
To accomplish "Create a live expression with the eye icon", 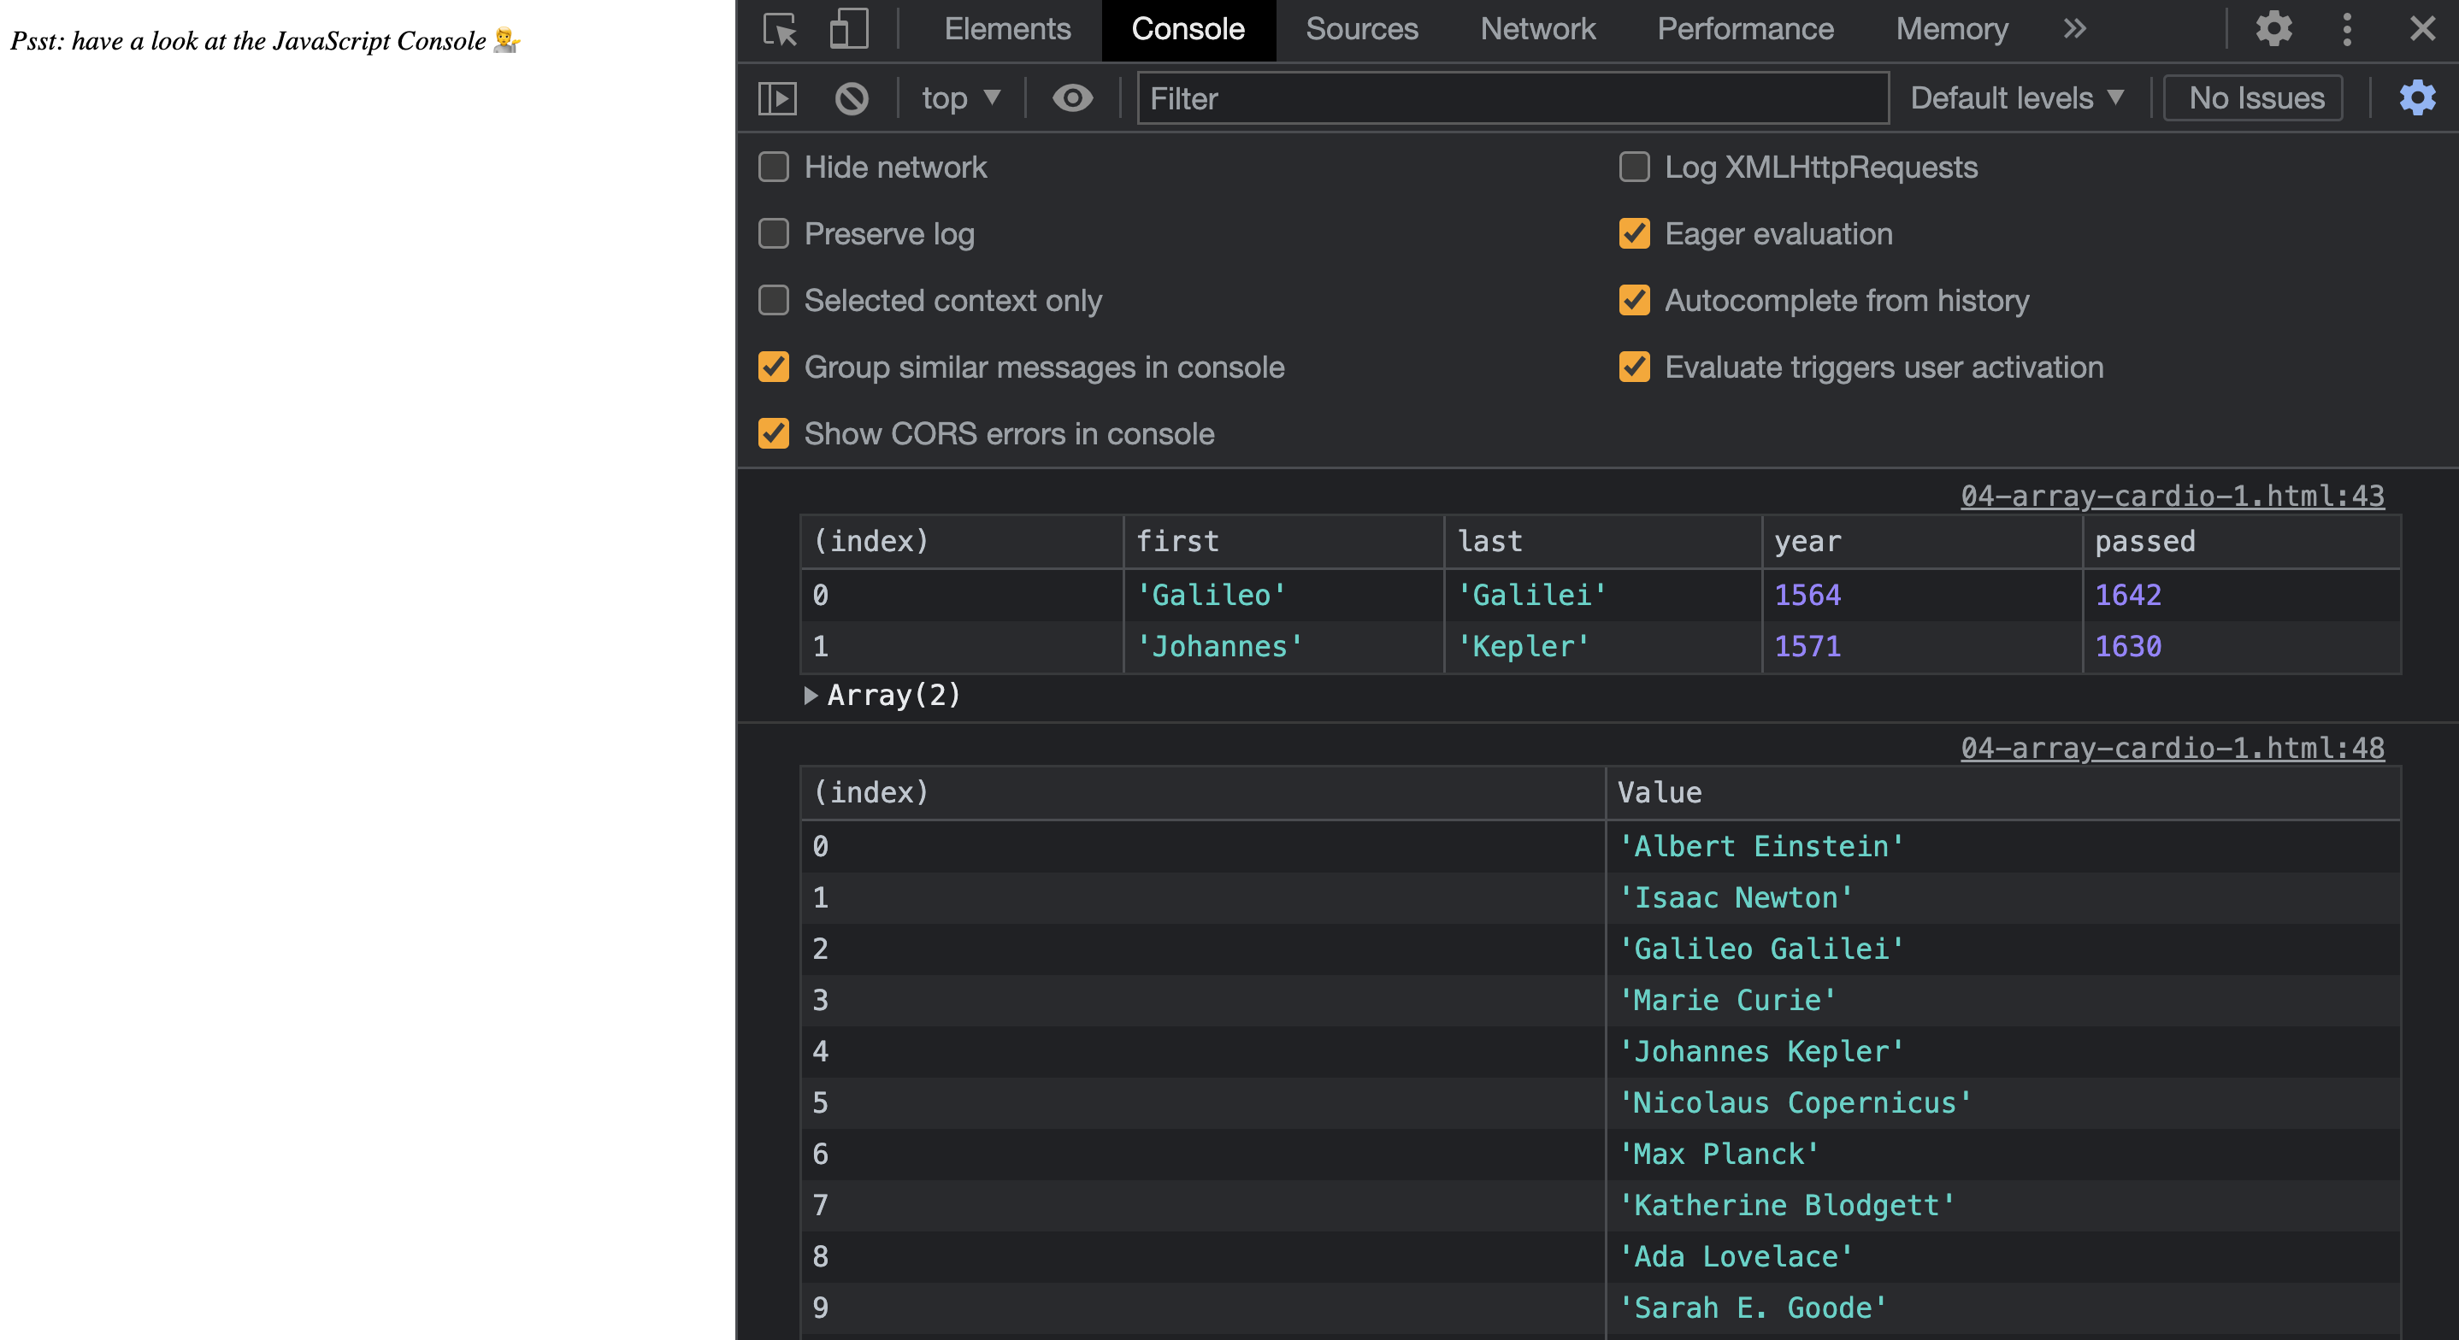I will coord(1072,98).
